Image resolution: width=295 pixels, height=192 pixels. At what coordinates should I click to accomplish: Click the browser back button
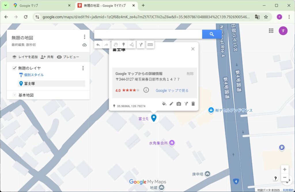coord(6,17)
